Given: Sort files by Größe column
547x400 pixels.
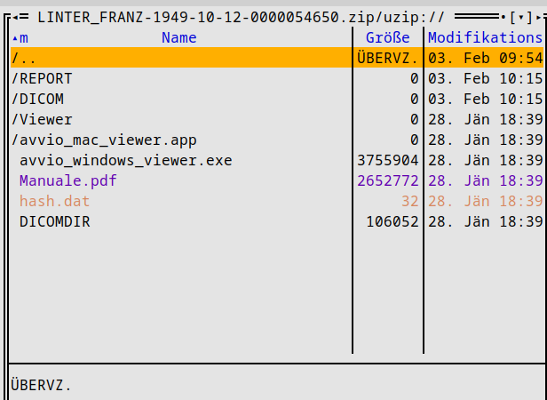Looking at the screenshot, I should (x=388, y=37).
